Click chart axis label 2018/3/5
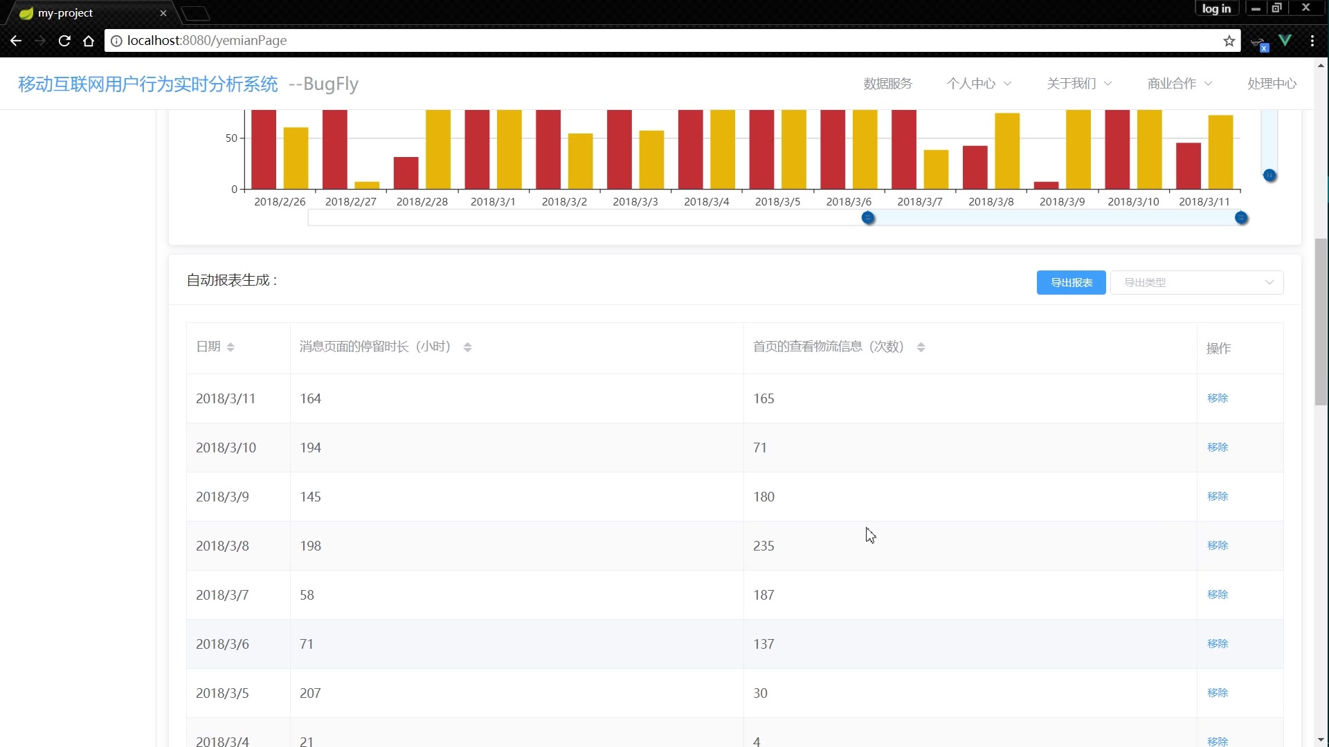This screenshot has height=747, width=1329. point(777,201)
